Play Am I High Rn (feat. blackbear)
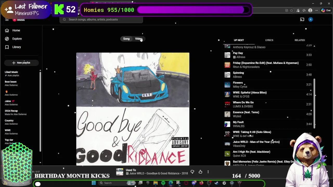 (268, 154)
